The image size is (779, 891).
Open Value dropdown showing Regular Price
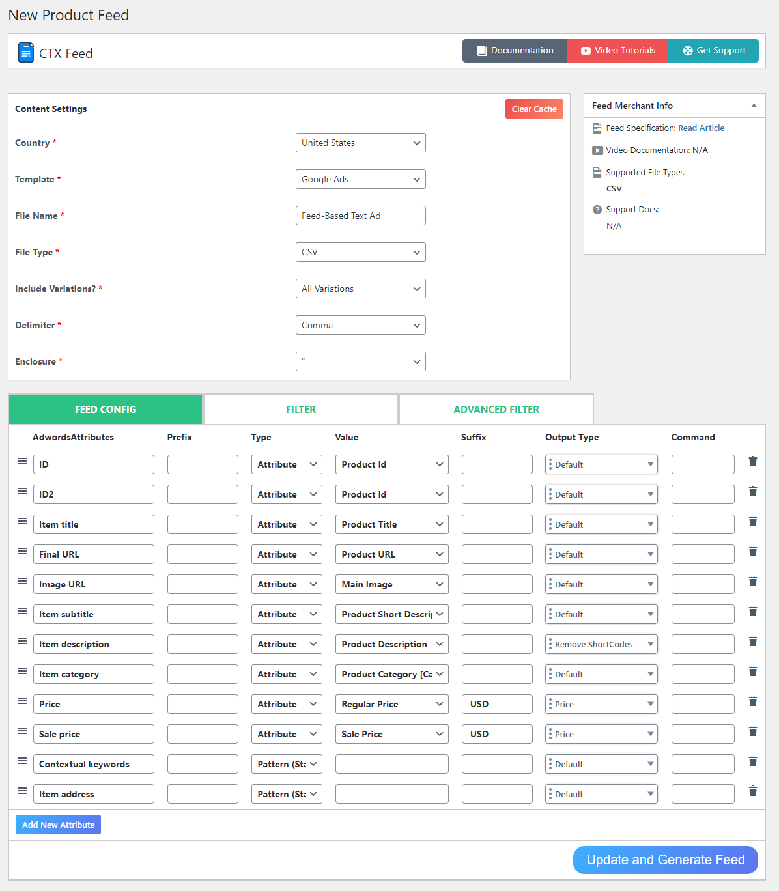point(392,704)
